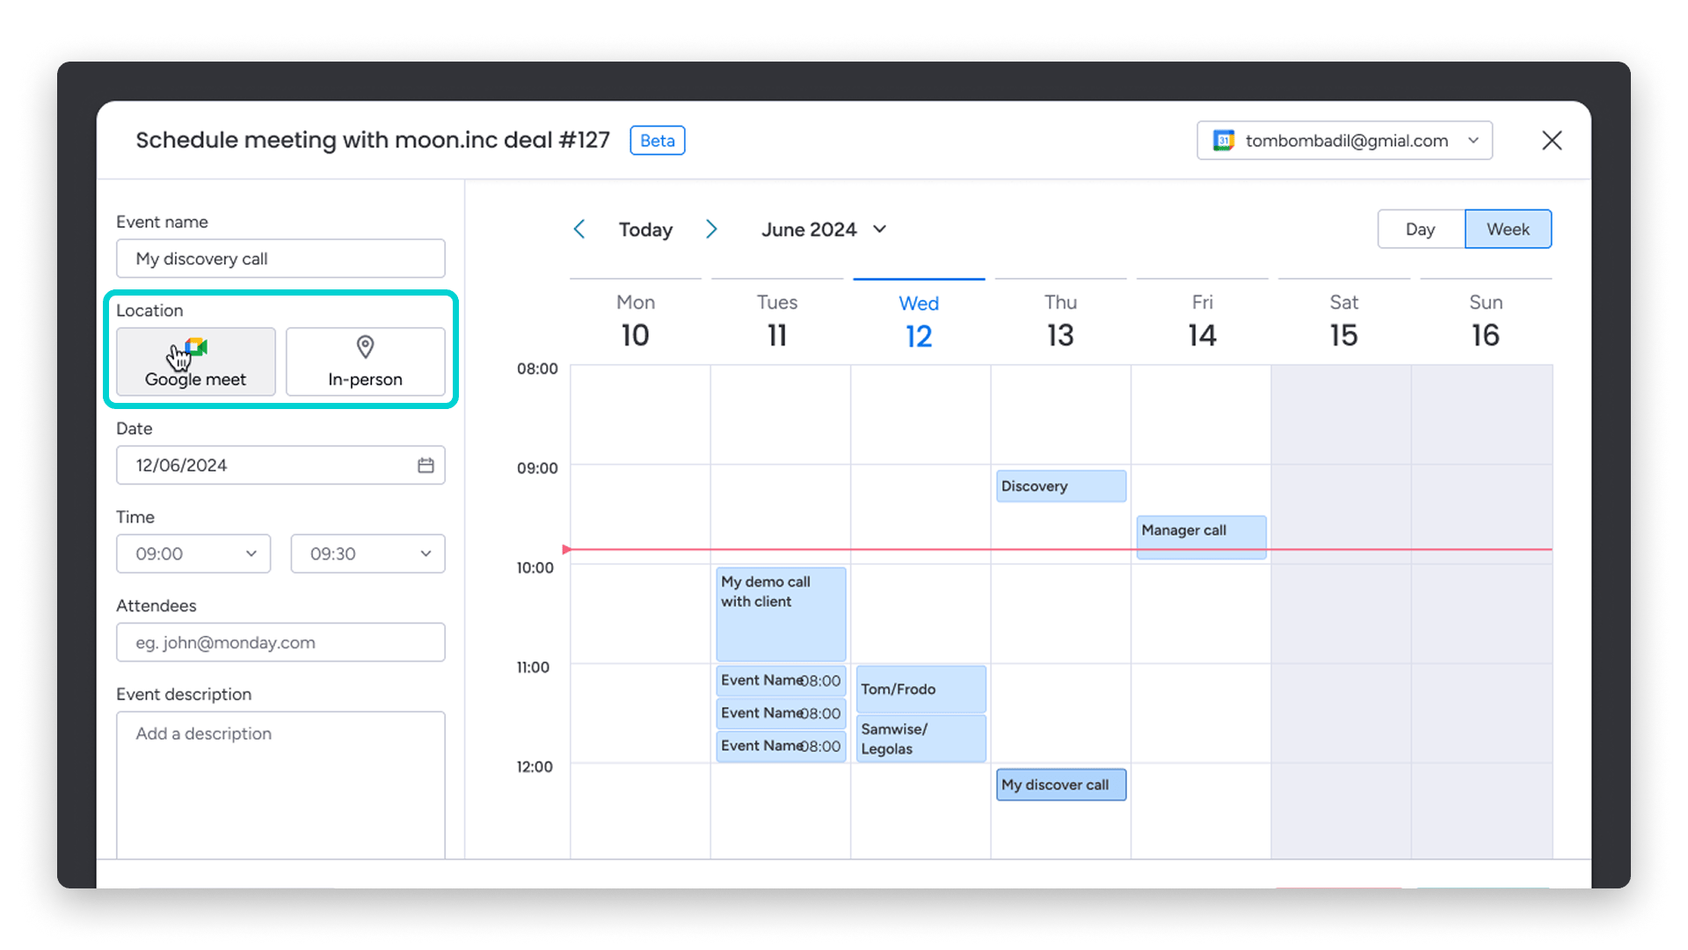Click the Event description text area
The width and height of the screenshot is (1688, 950).
(x=280, y=785)
